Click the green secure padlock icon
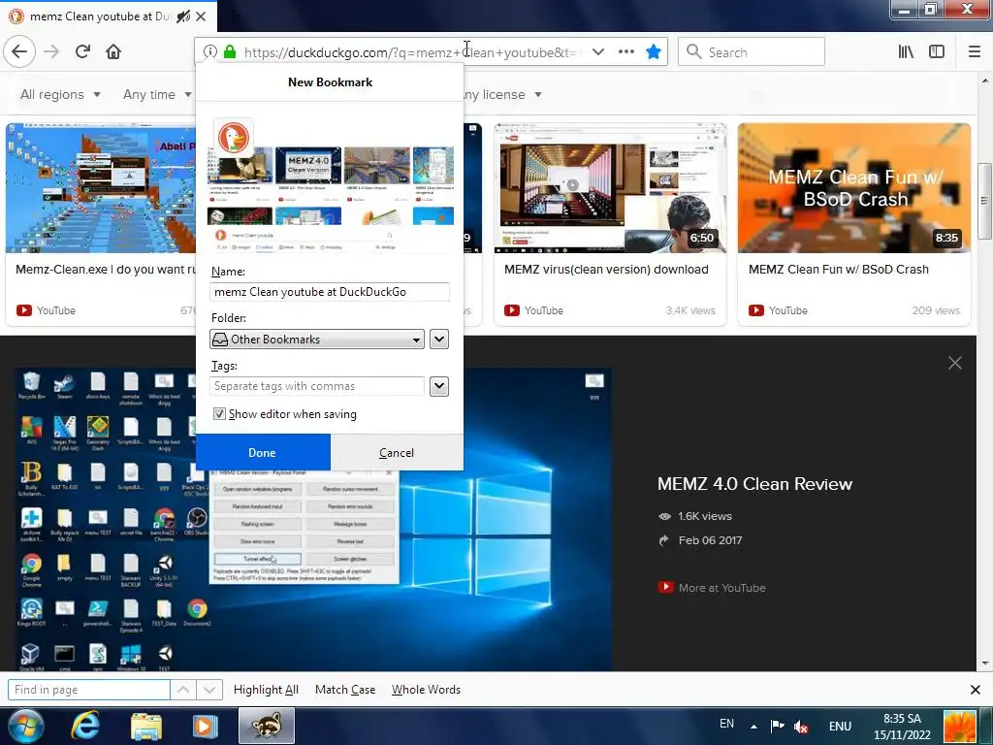The width and height of the screenshot is (993, 745). point(230,52)
